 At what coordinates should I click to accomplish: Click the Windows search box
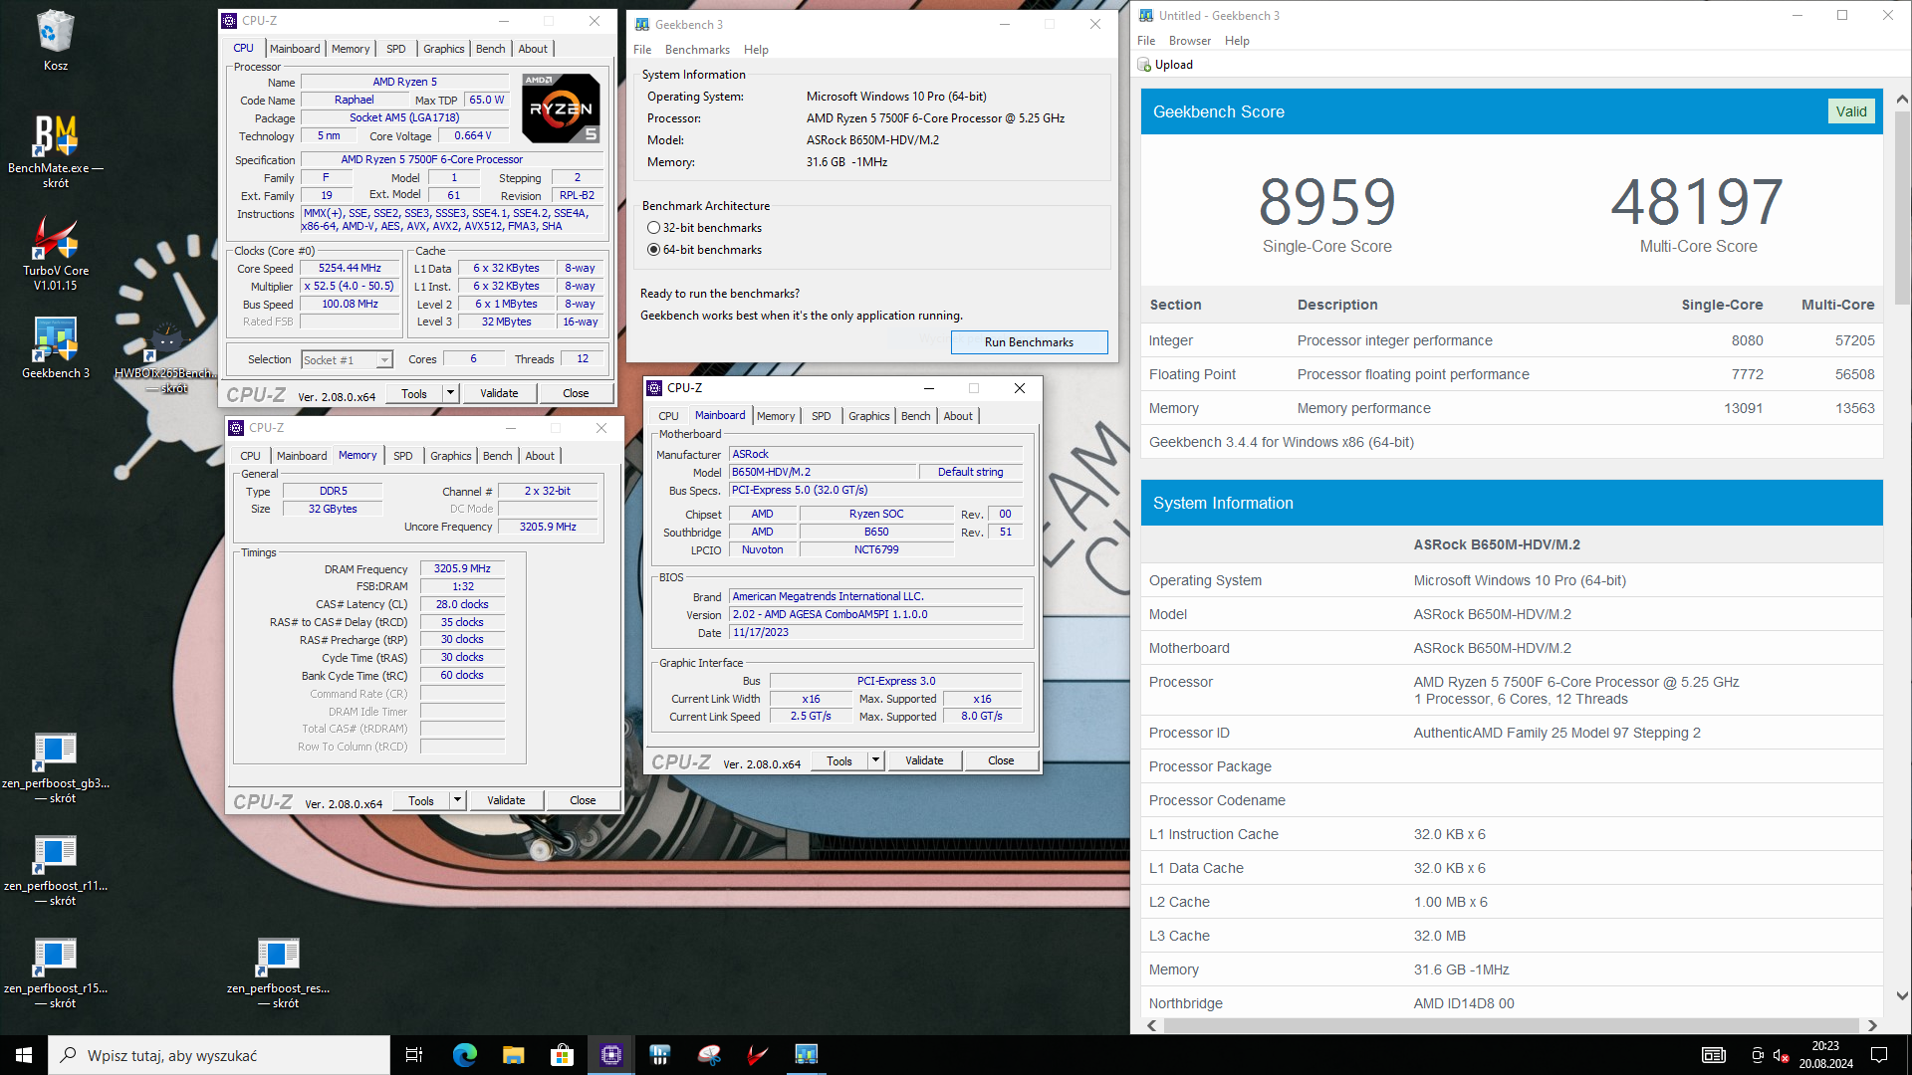(x=219, y=1055)
